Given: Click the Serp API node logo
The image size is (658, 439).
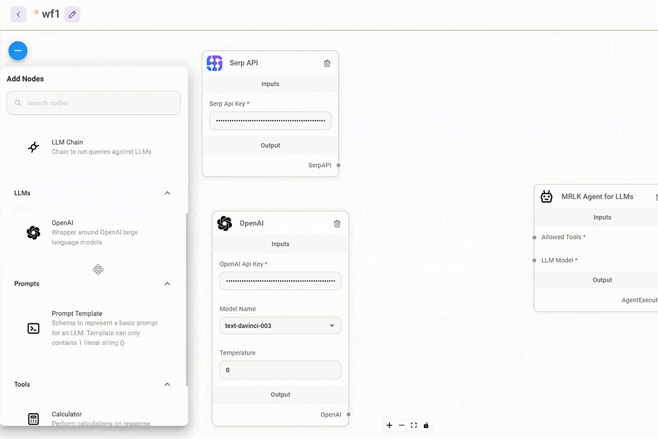Looking at the screenshot, I should click(214, 63).
